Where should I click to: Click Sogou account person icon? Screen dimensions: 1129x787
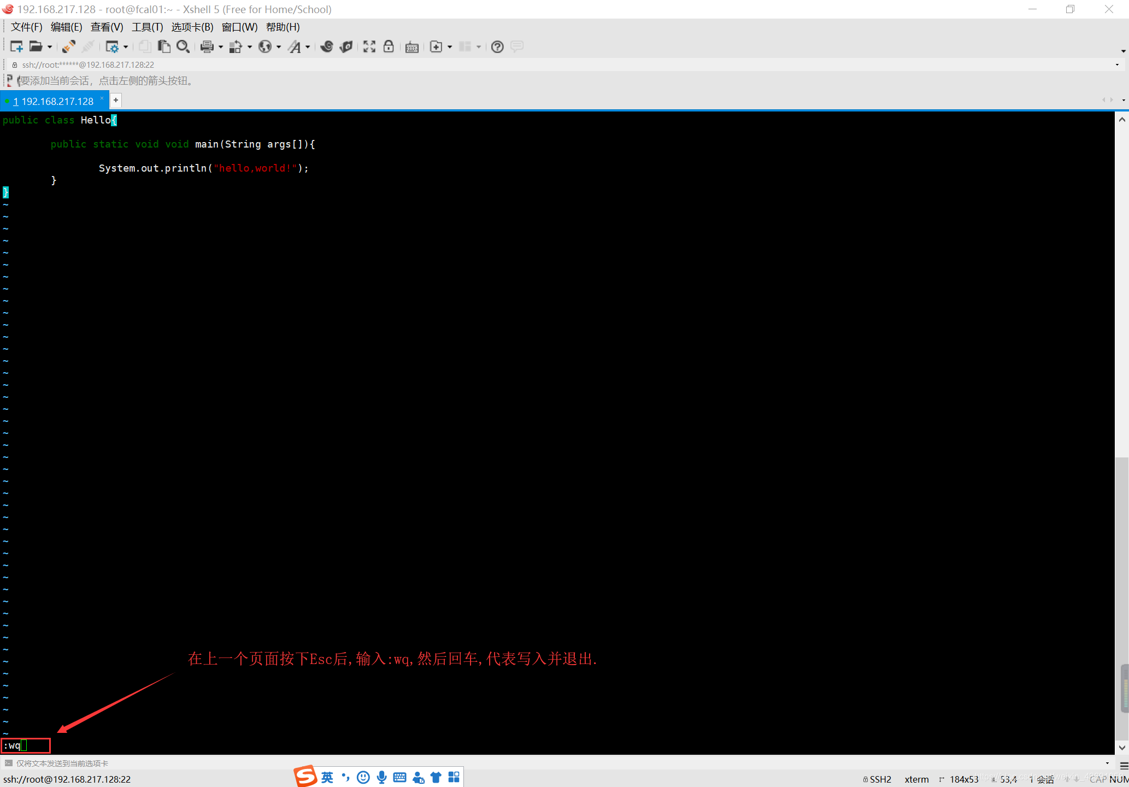point(419,777)
